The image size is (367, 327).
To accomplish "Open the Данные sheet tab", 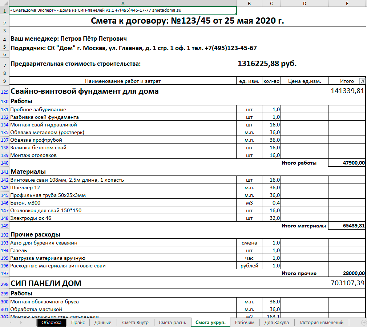I will (x=102, y=323).
